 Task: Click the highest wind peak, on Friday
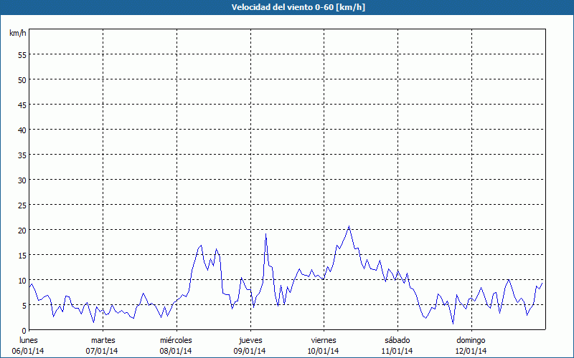coord(349,227)
